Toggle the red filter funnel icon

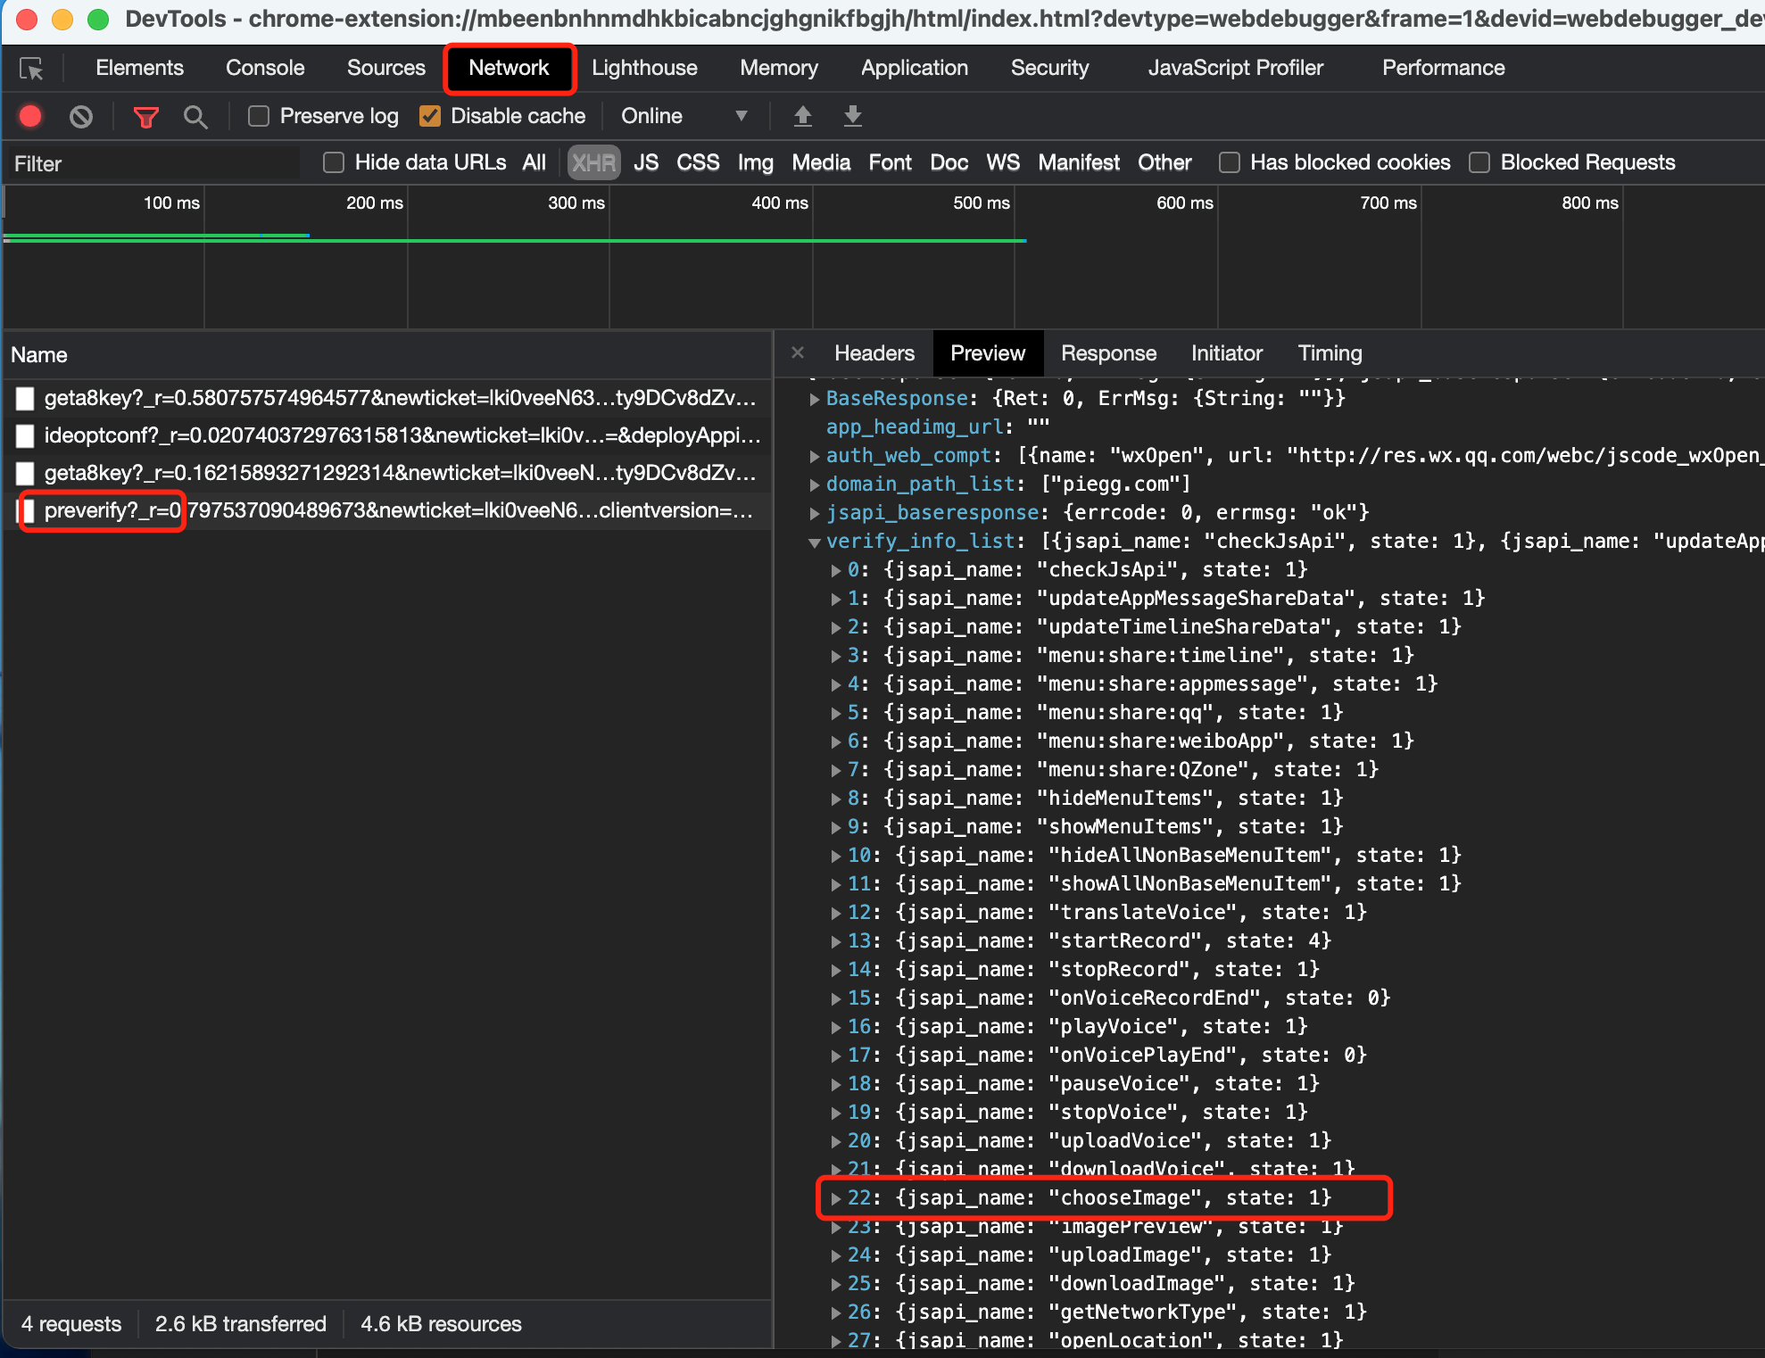point(145,116)
